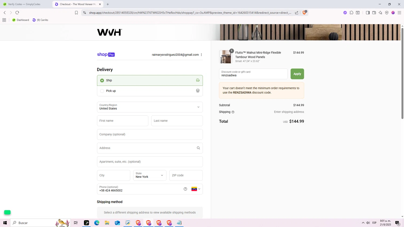Open the notification center icon
The image size is (404, 227).
coord(398,223)
